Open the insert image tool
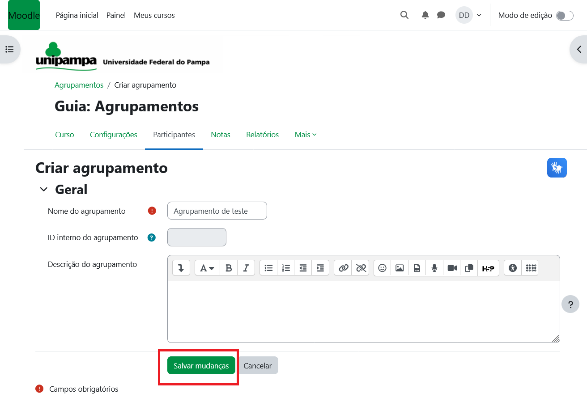587x406 pixels. [399, 267]
